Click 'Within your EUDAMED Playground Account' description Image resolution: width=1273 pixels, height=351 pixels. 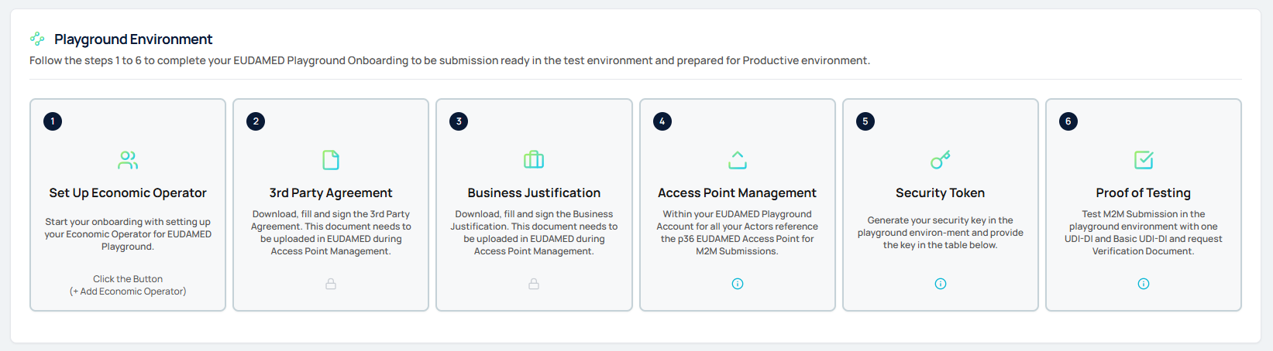coord(738,233)
